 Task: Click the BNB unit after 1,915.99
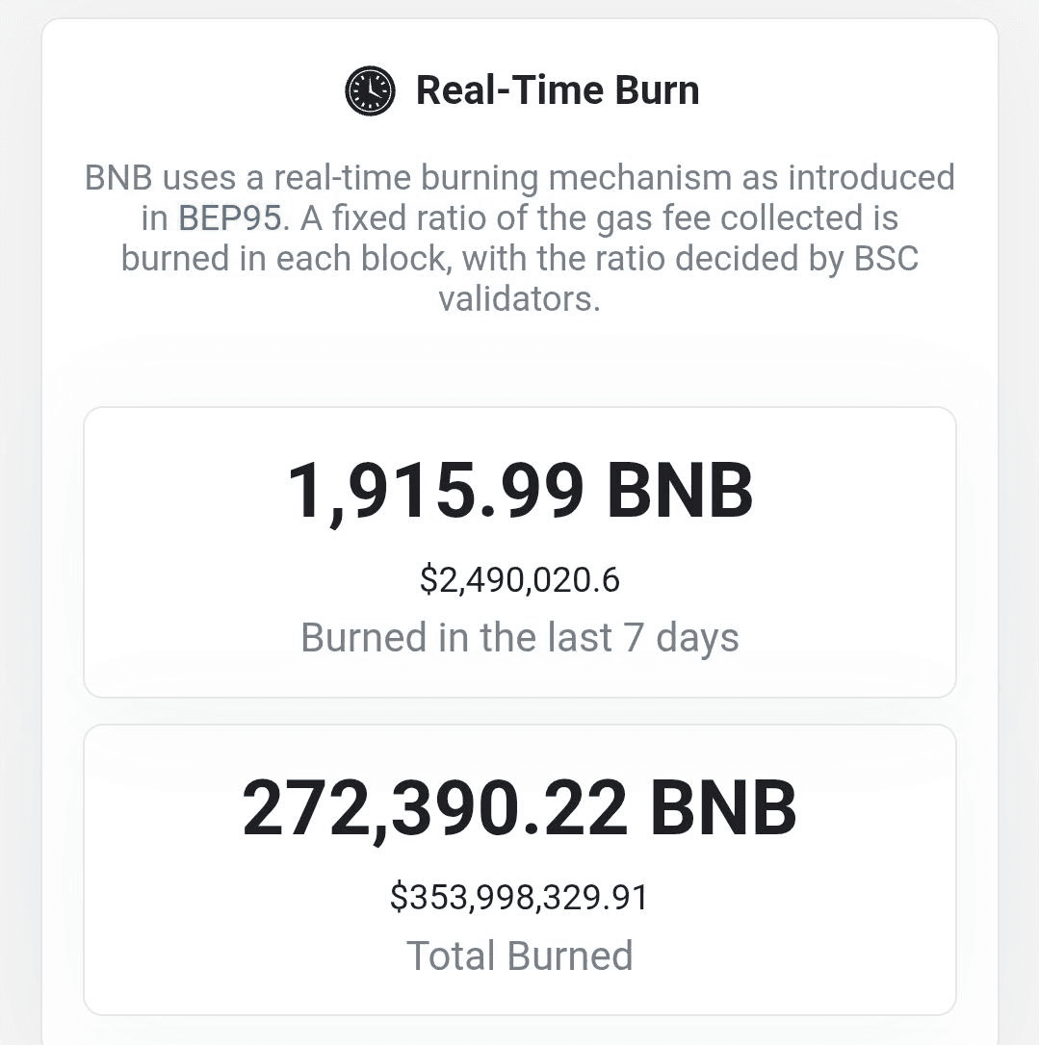click(679, 491)
